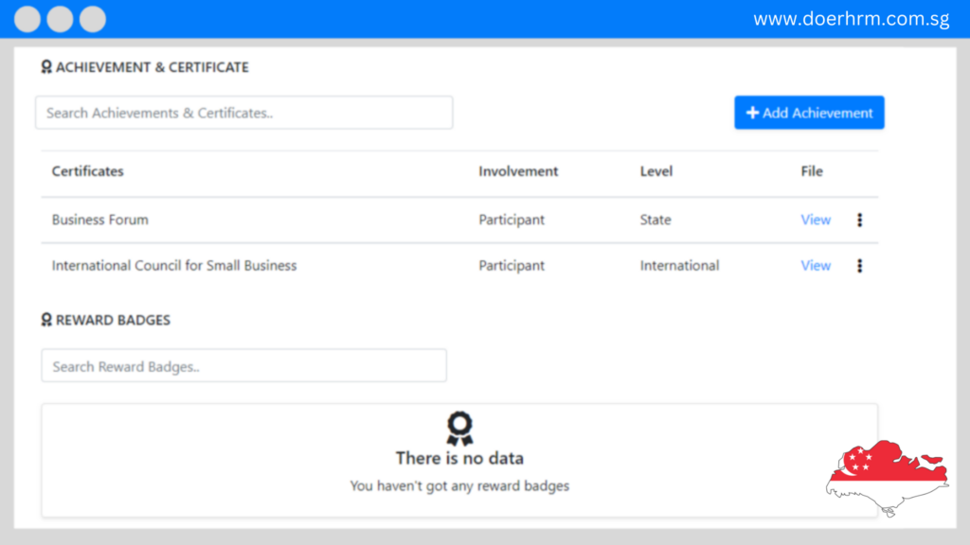
Task: Sort by the Certificates column header
Action: click(x=88, y=171)
